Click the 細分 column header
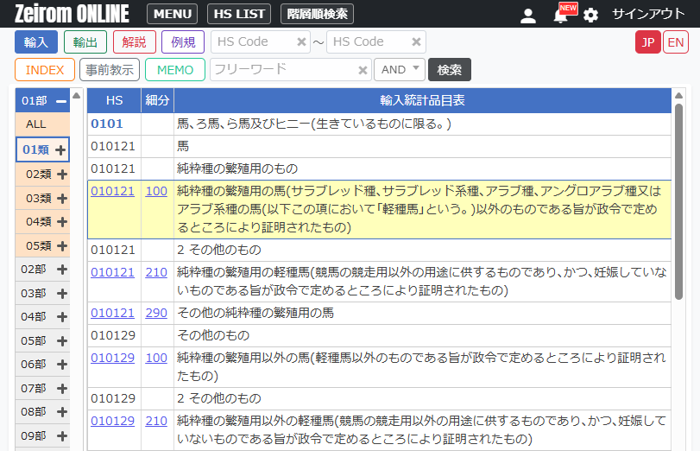 pos(157,100)
